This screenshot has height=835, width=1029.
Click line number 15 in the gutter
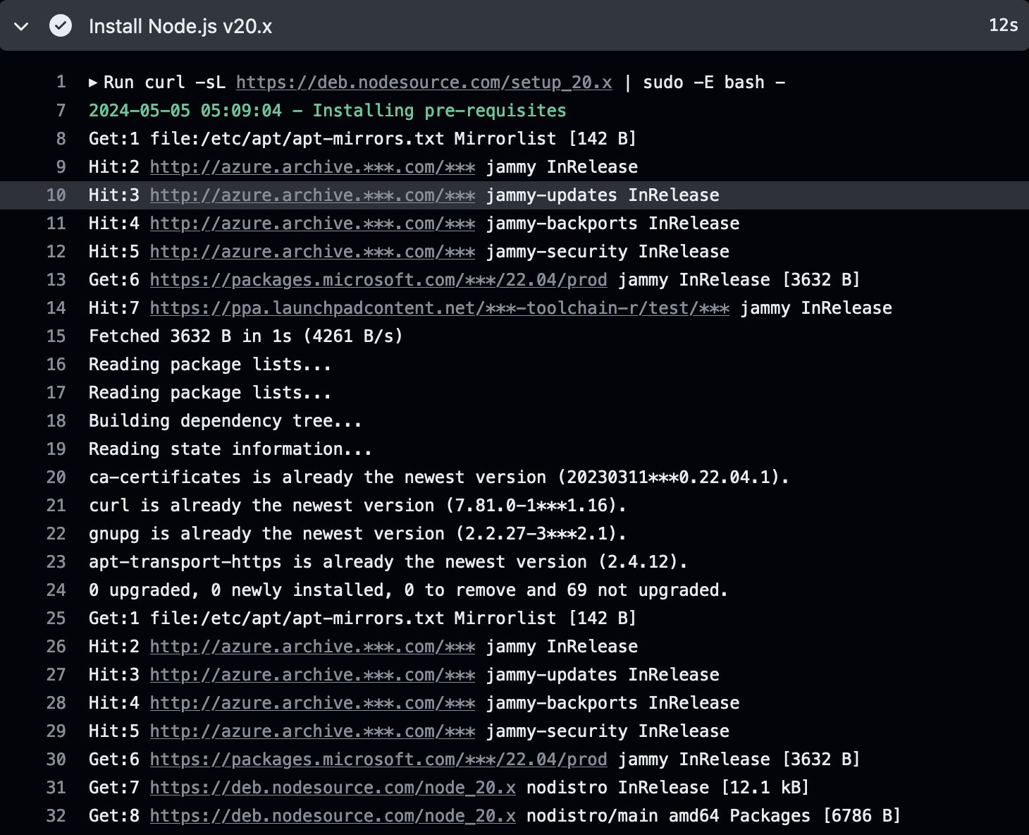tap(56, 336)
